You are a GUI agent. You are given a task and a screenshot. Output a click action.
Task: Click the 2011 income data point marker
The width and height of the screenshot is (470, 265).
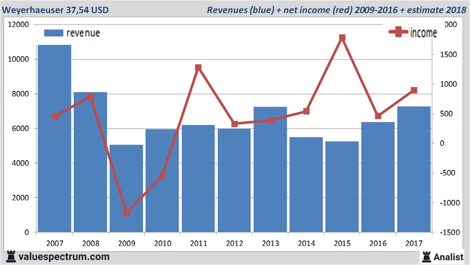[198, 68]
